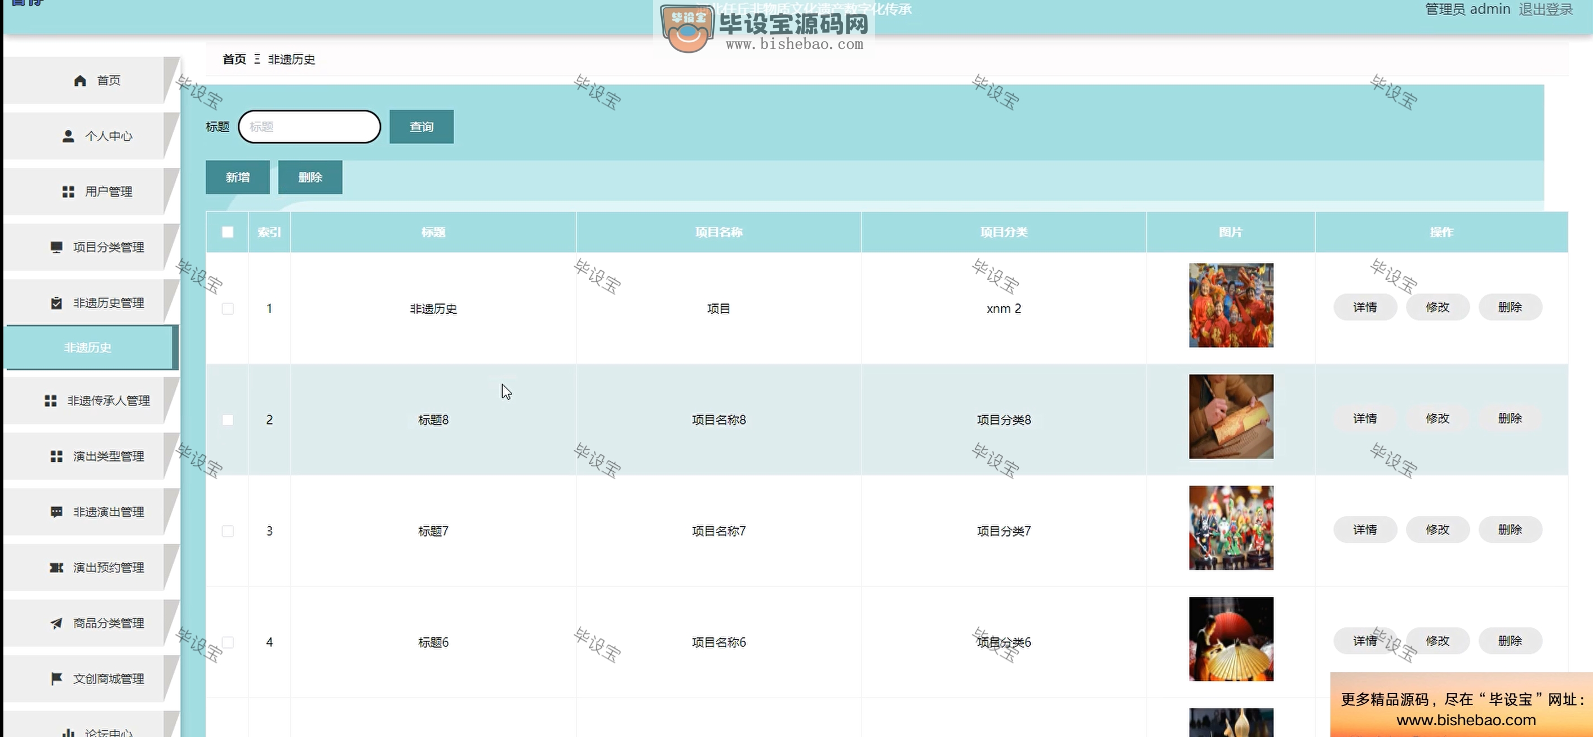1593x737 pixels.
Task: Click the 删除 button above the table
Action: pos(310,177)
